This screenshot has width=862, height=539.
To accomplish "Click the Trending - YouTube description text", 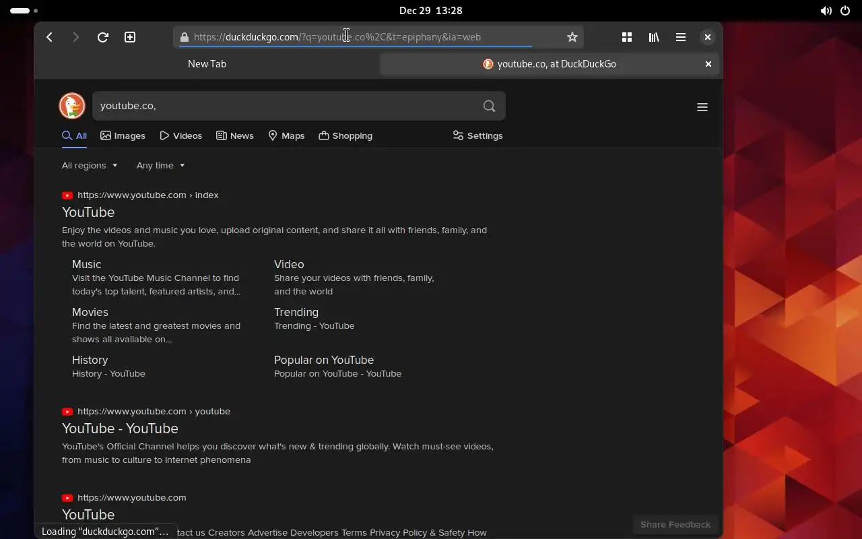I will coord(314,325).
